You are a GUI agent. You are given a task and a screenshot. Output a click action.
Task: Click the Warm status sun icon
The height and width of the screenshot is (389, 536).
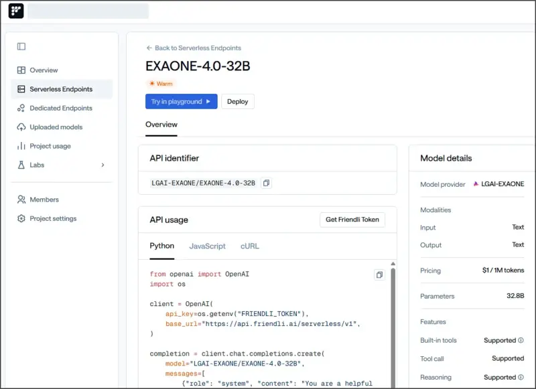pyautogui.click(x=152, y=83)
